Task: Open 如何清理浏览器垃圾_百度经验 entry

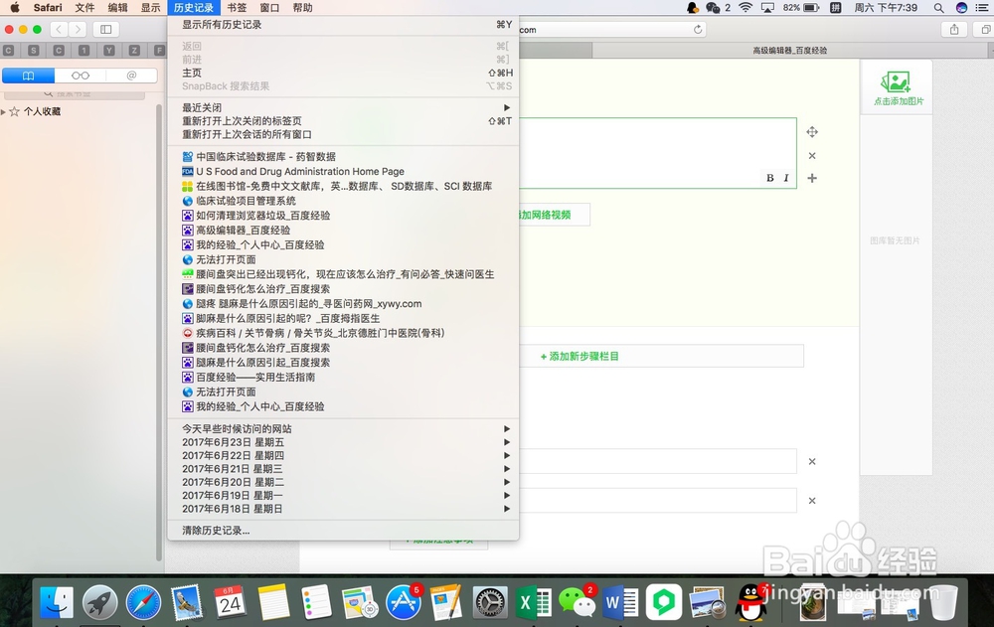Action: pos(343,216)
